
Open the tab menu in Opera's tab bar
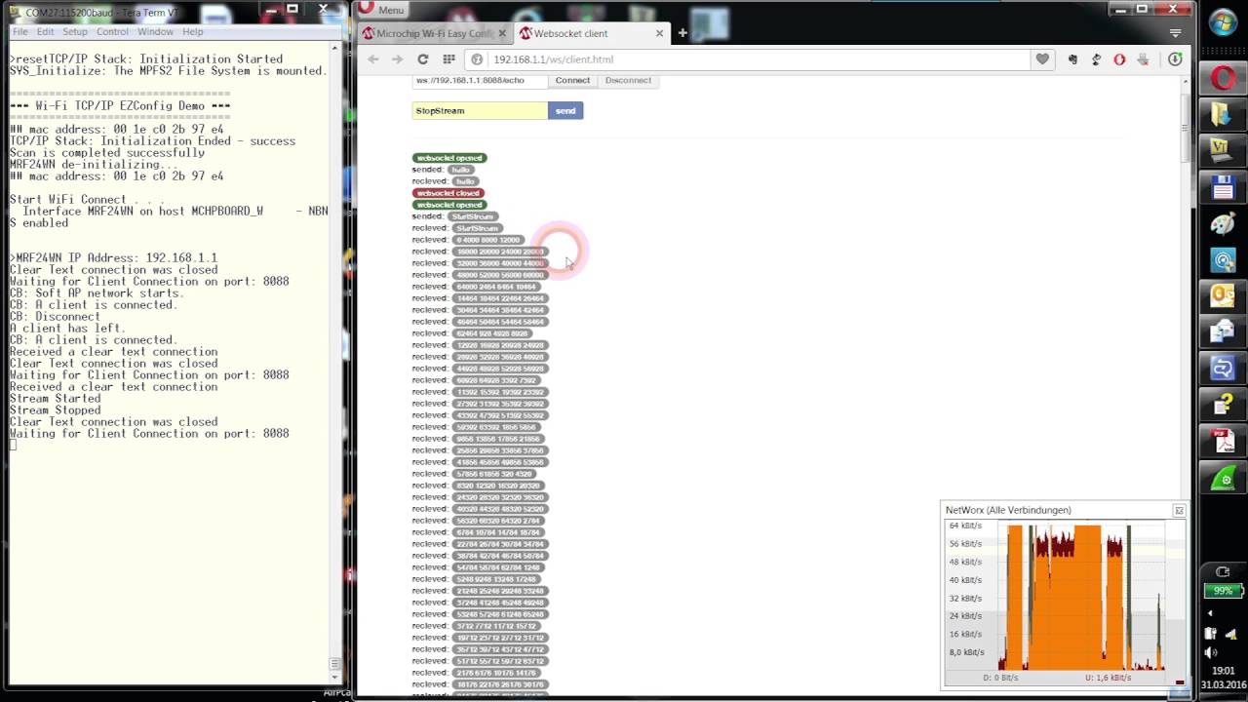click(x=1175, y=33)
